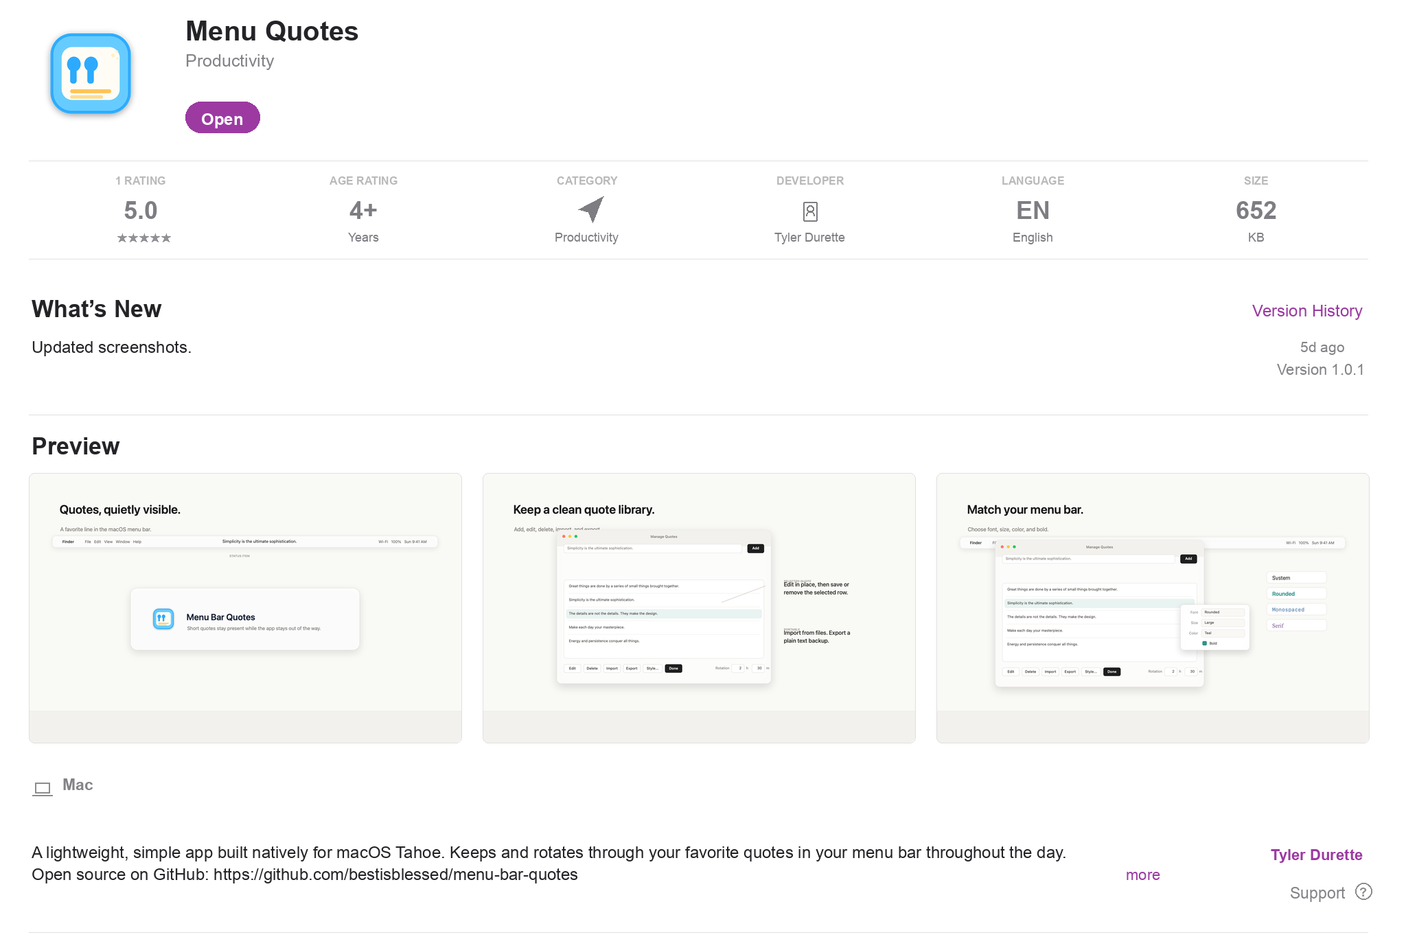Click the Menu Quotes app icon
This screenshot has height=937, width=1406.
click(91, 73)
